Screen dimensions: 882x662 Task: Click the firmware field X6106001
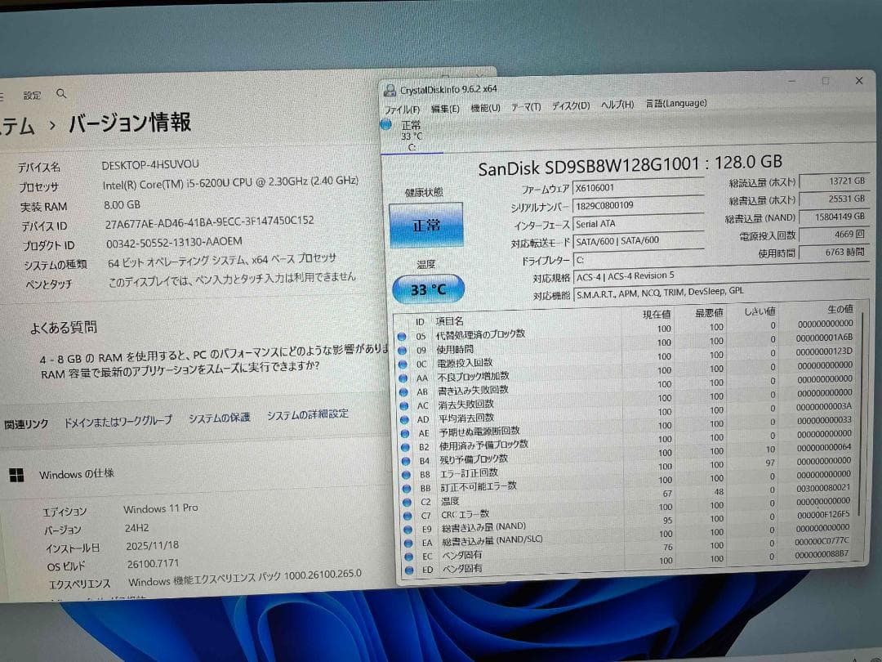(x=638, y=187)
